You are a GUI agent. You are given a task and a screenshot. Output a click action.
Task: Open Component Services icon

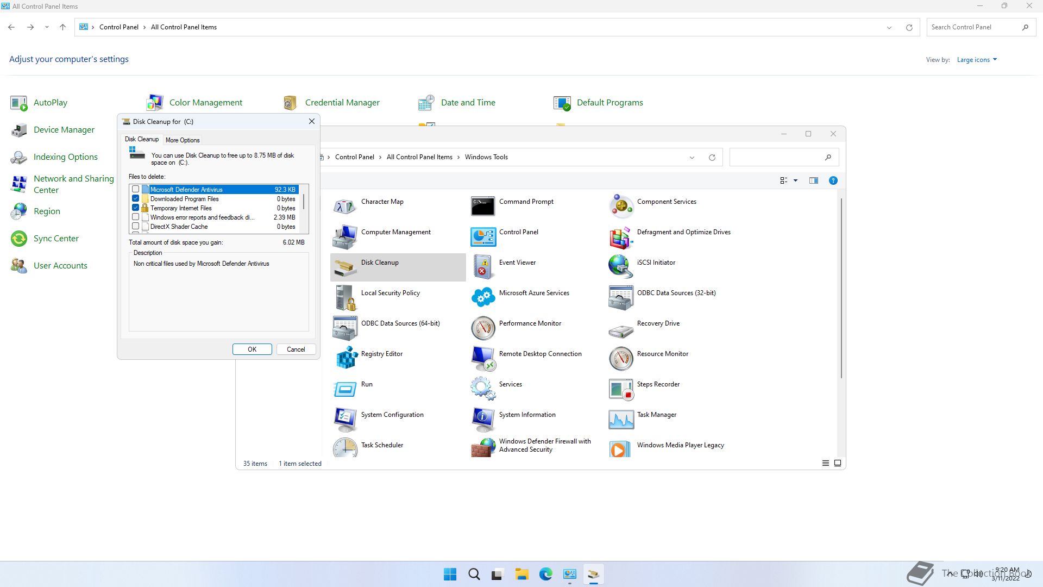click(620, 207)
